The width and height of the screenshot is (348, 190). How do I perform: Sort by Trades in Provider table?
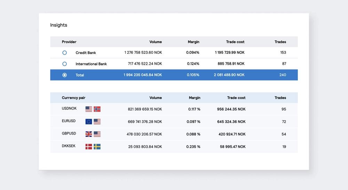click(280, 42)
